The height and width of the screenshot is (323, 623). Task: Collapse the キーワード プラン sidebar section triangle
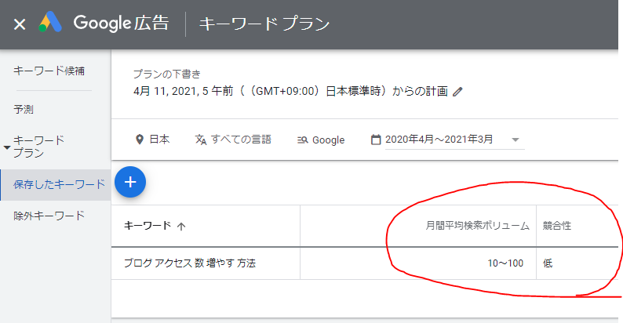point(7,147)
